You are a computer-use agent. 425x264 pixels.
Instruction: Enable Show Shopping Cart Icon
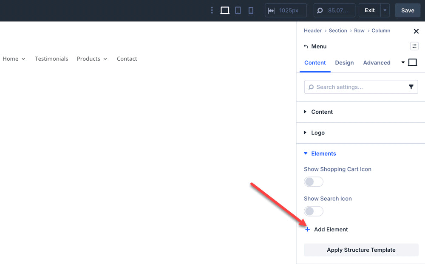click(x=313, y=181)
